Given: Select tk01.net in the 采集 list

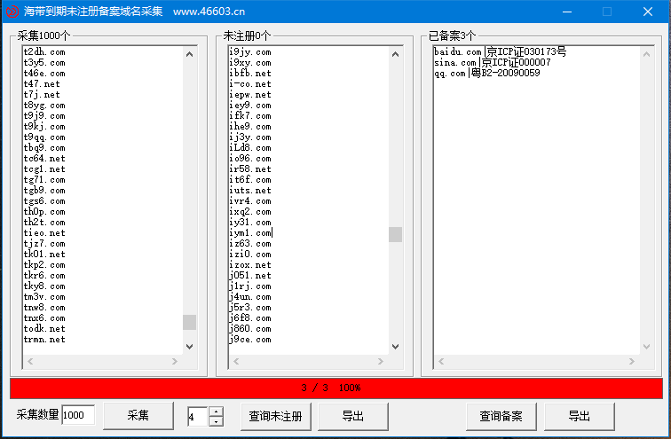Looking at the screenshot, I should coord(44,255).
